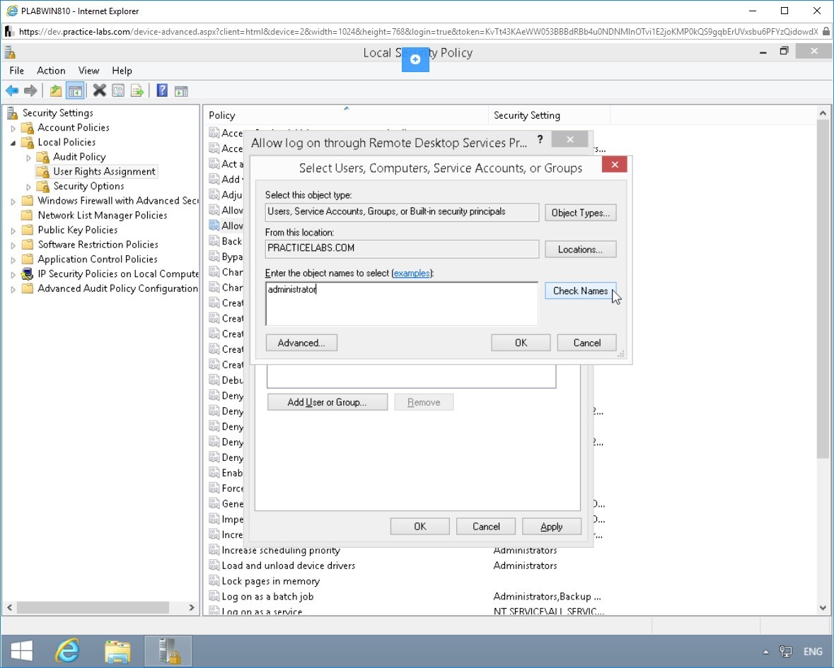
Task: Click the Account Policies folder icon
Action: coord(27,127)
